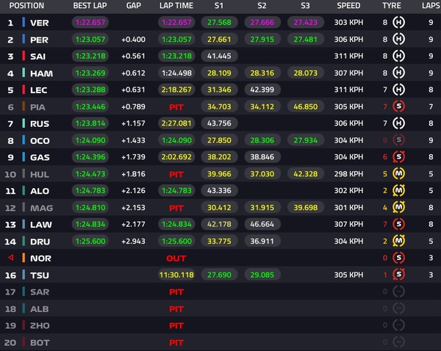Sort by the BEST LAP column header

point(90,6)
